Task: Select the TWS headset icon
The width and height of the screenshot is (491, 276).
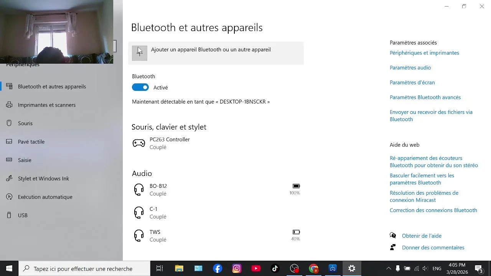Action: pyautogui.click(x=139, y=235)
